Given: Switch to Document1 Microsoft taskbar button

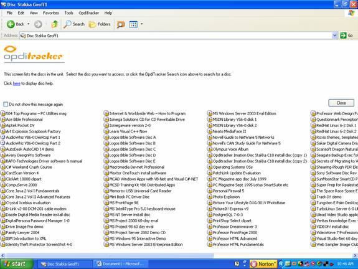Looking at the screenshot, I should pos(121,264).
